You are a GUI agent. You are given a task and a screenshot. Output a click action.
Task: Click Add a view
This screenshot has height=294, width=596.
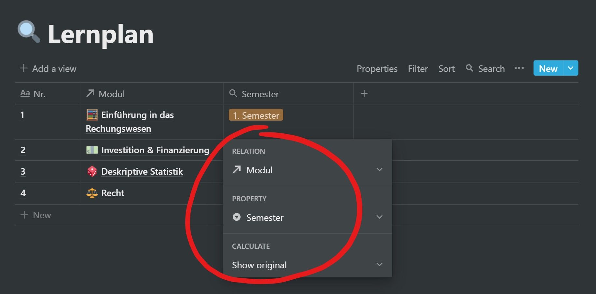tap(48, 69)
